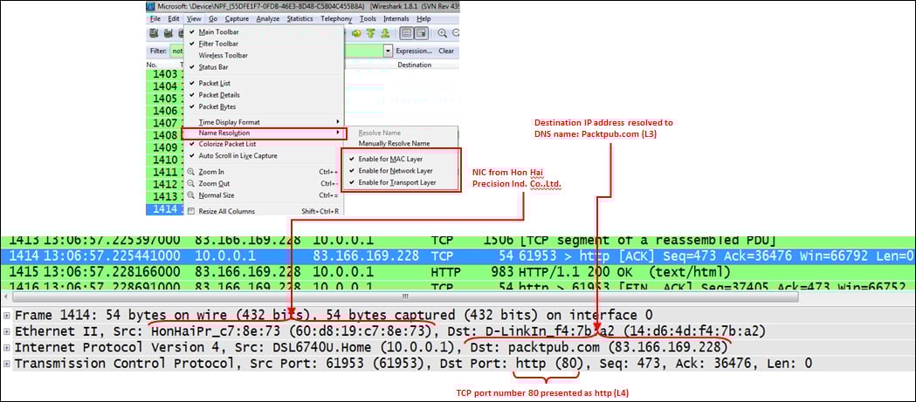Open the View menu
This screenshot has width=916, height=402.
point(194,18)
